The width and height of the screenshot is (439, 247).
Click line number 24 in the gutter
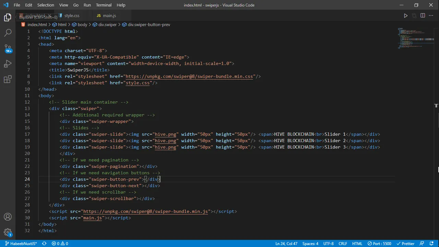[27, 179]
